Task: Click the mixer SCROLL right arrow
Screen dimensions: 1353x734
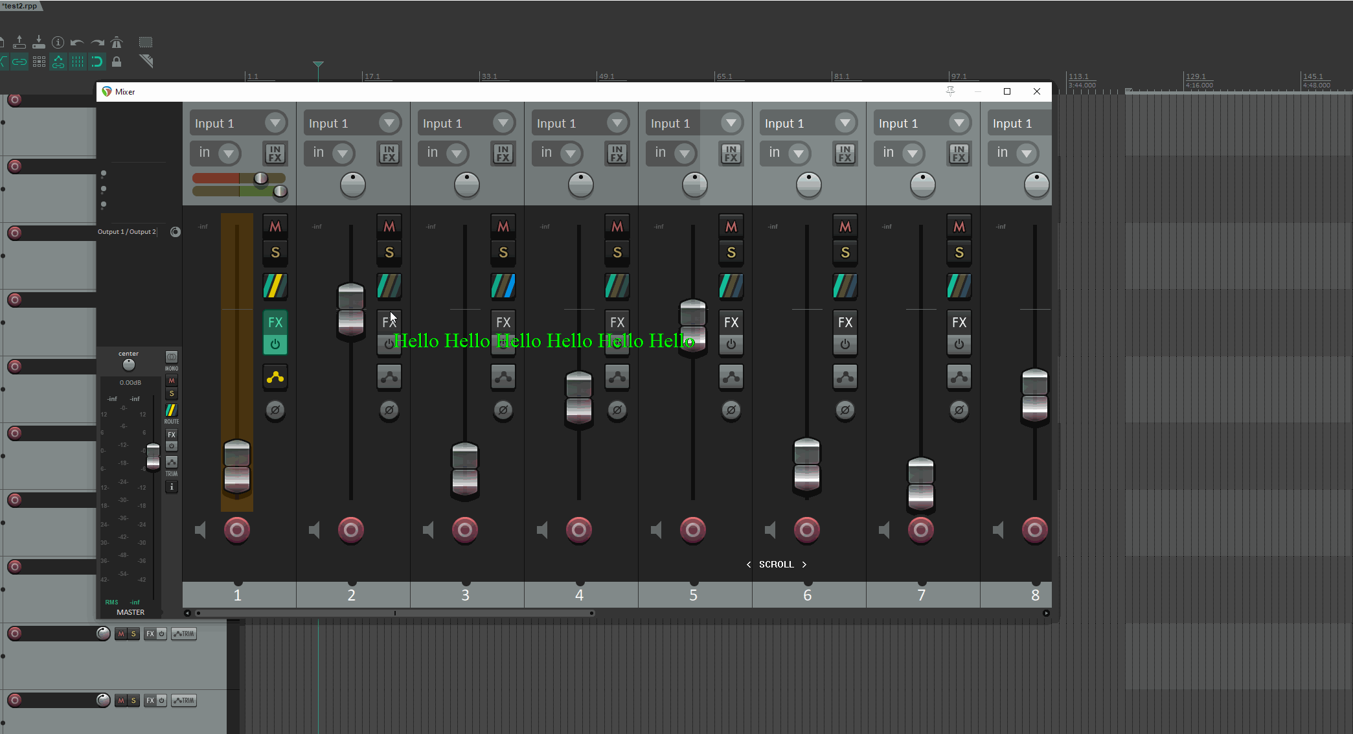Action: [x=804, y=564]
